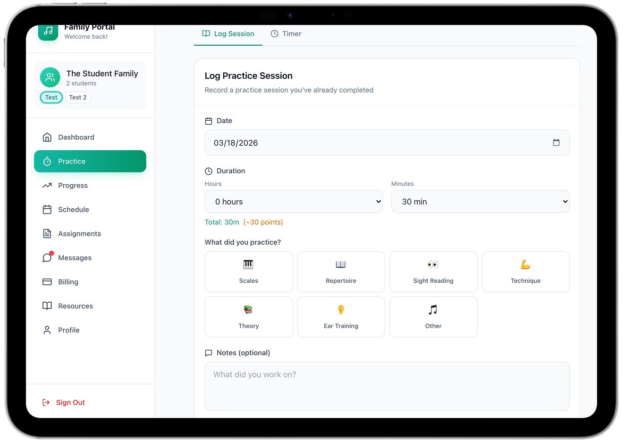Viewport: 623px width, 443px height.
Task: Click the Billing credit card icon
Action: [x=47, y=282]
